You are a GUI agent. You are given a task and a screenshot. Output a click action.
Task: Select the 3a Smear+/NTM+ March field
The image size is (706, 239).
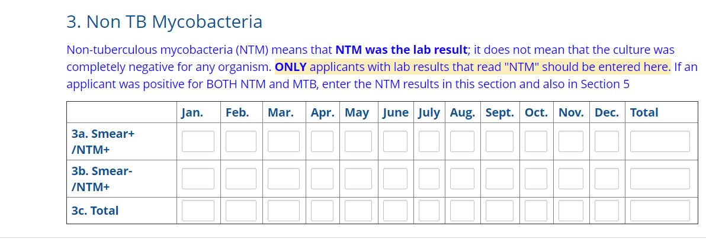(x=284, y=141)
